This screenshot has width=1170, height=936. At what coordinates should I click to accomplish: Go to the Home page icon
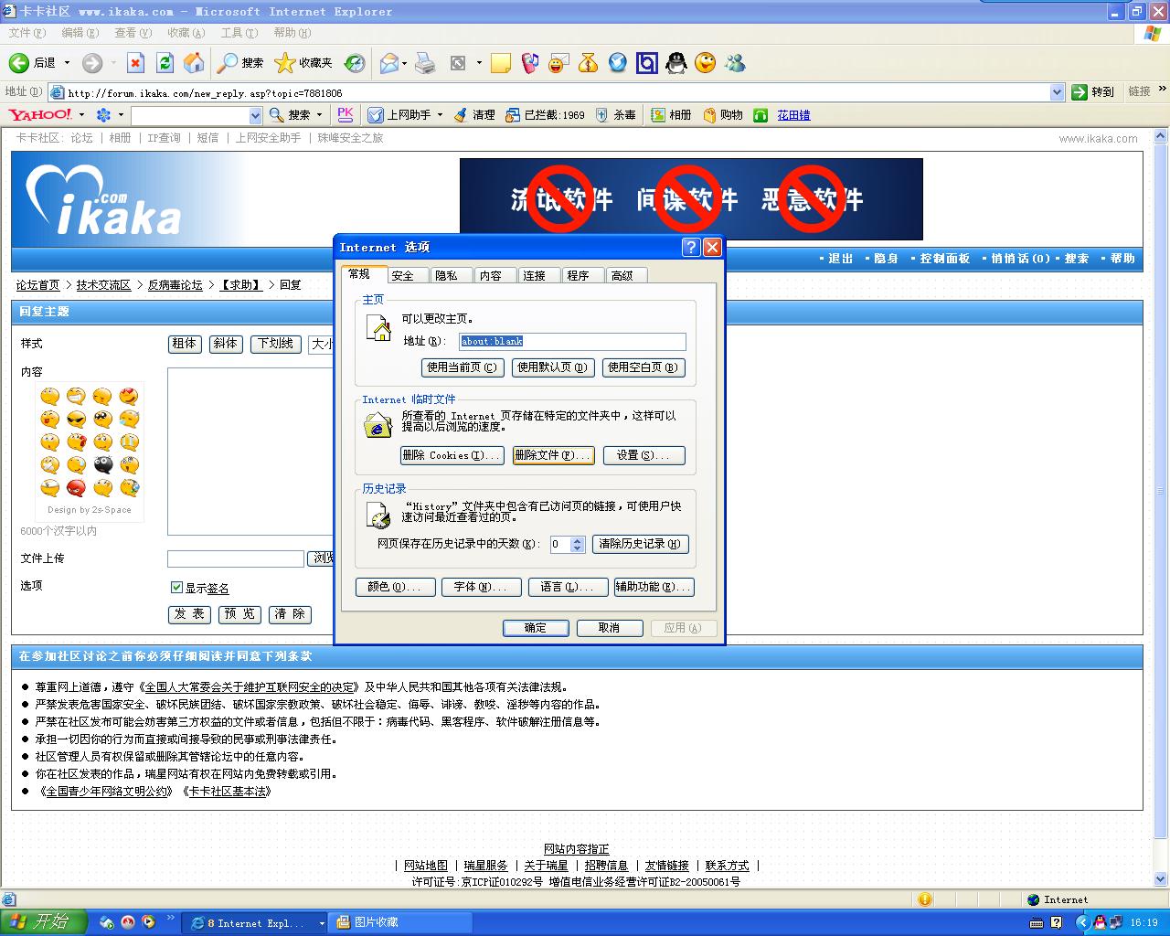[x=194, y=63]
